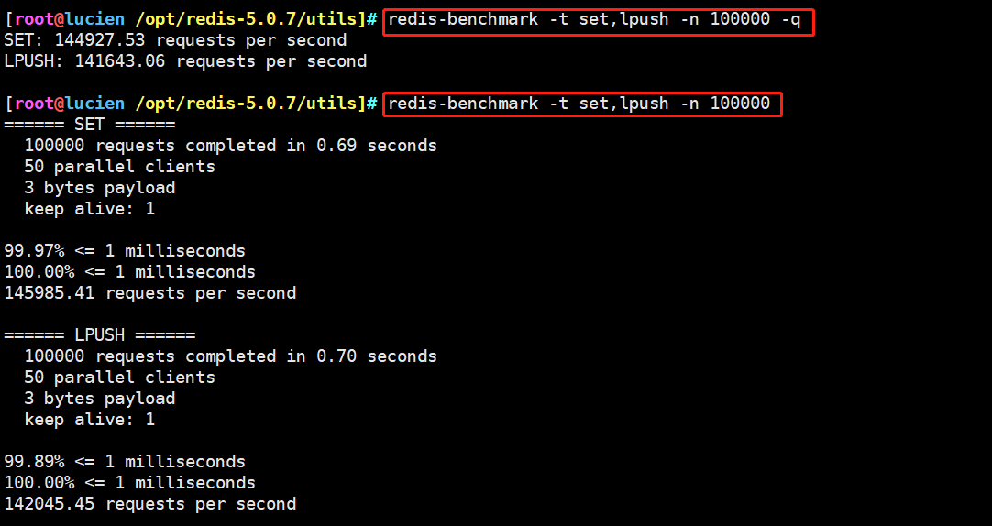The image size is (992, 526).
Task: Click the '145985.41 requests per second' result
Action: point(150,293)
